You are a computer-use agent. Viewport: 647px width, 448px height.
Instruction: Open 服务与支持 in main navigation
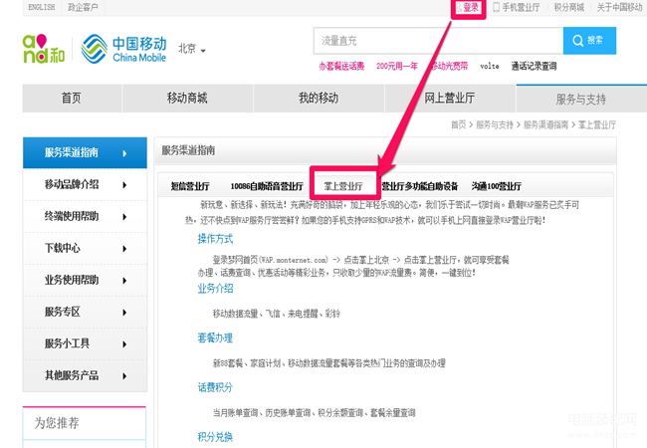[x=581, y=99]
